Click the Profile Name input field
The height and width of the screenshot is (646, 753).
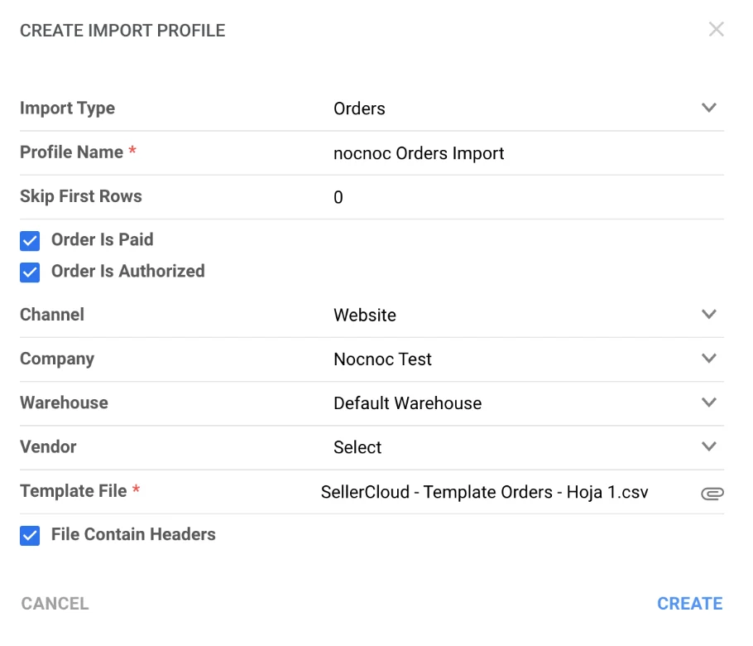(528, 153)
